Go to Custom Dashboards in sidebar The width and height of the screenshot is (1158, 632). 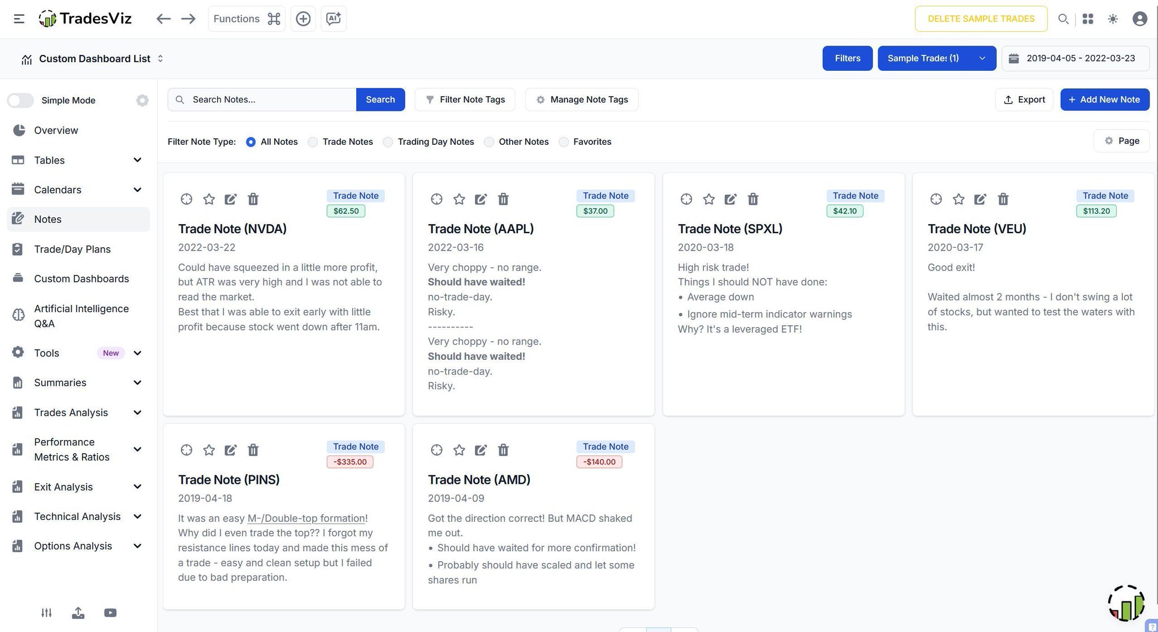click(81, 278)
